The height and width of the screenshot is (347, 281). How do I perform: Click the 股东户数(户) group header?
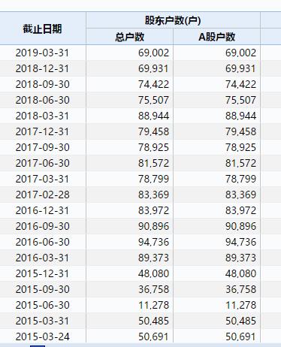[173, 20]
